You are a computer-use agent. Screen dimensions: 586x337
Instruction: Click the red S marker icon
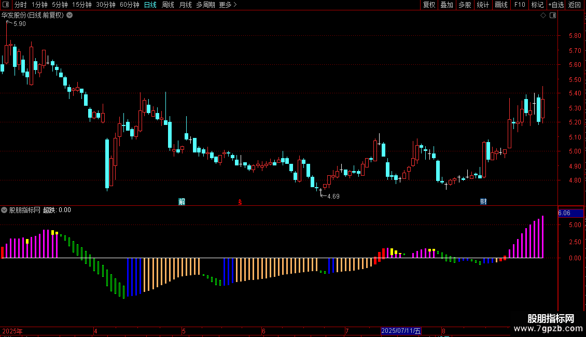pos(240,202)
